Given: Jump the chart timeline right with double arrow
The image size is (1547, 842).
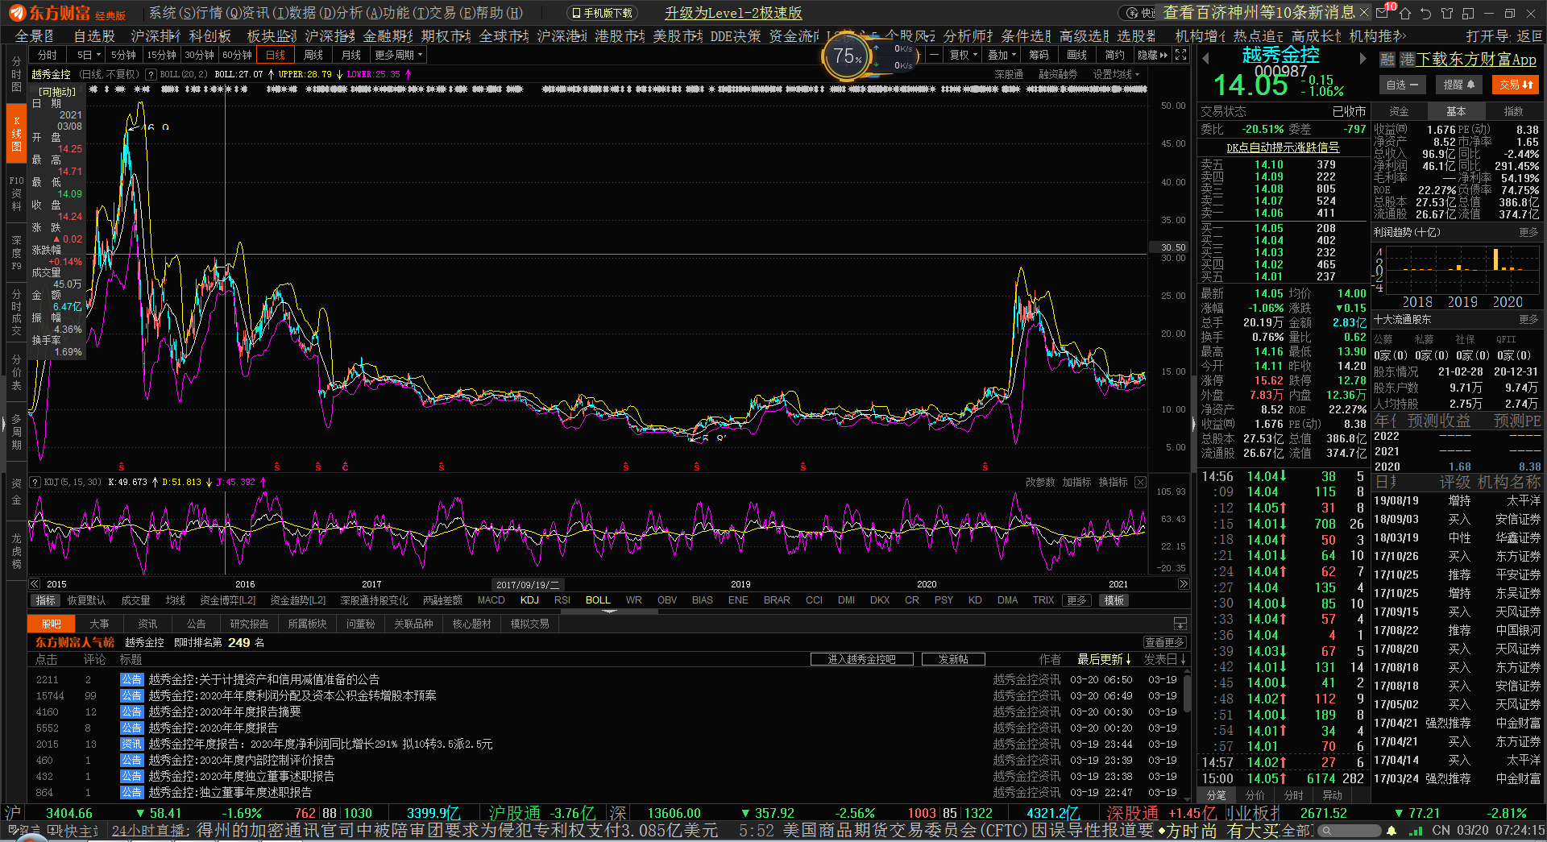Looking at the screenshot, I should [1183, 584].
